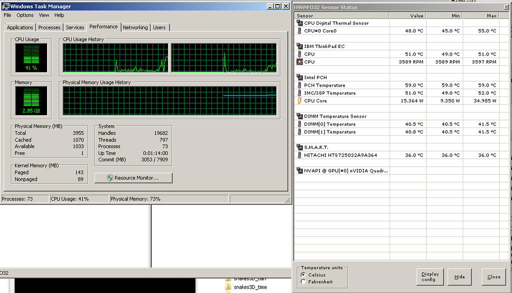Viewport: 512px width, 293px height.
Task: Close HWiNFO32 Sensor Status with title X
Action: pyautogui.click(x=506, y=7)
